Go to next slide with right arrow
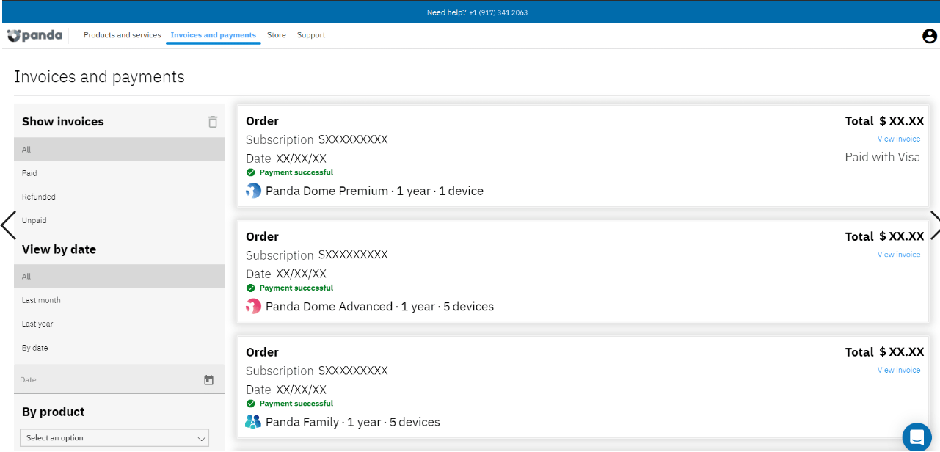Image resolution: width=940 pixels, height=452 pixels. [934, 225]
